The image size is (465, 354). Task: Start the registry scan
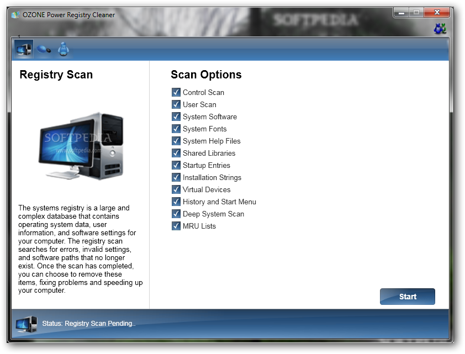pos(408,297)
